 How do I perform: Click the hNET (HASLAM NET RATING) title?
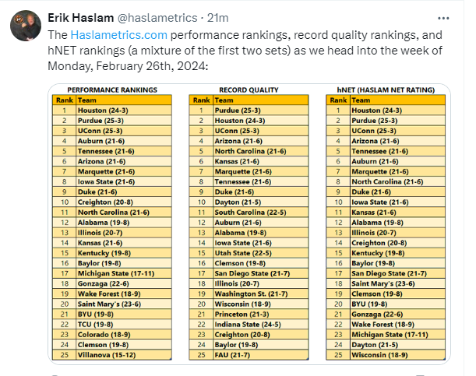coord(386,90)
